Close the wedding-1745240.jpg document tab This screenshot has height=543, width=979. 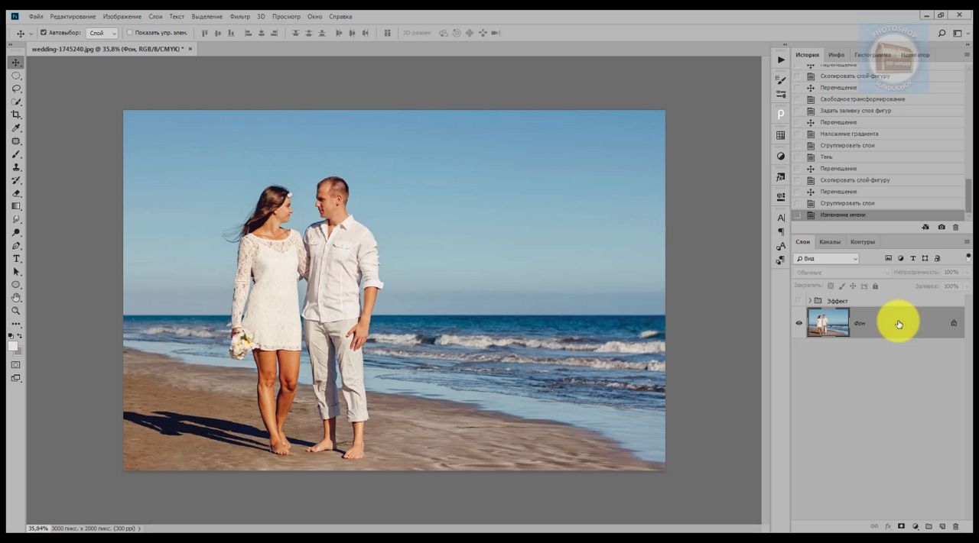coord(190,49)
